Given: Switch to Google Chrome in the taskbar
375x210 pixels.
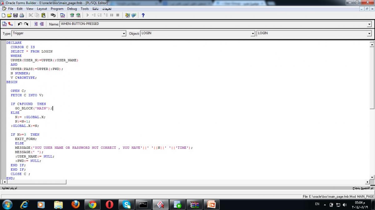Looking at the screenshot, I should 92,204.
